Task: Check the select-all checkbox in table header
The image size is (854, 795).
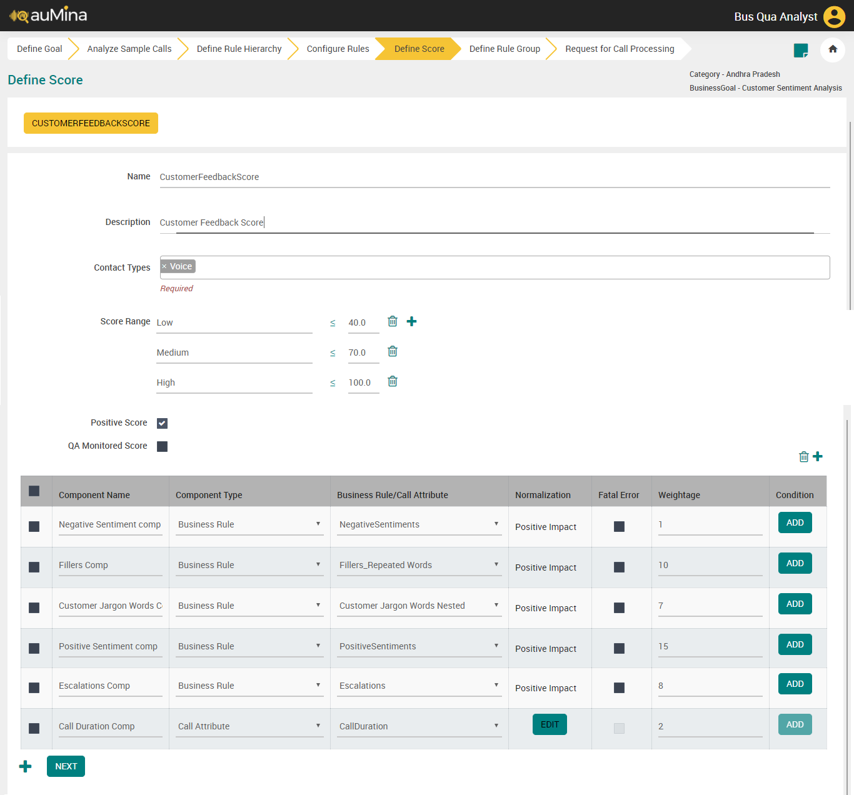Action: [x=34, y=491]
